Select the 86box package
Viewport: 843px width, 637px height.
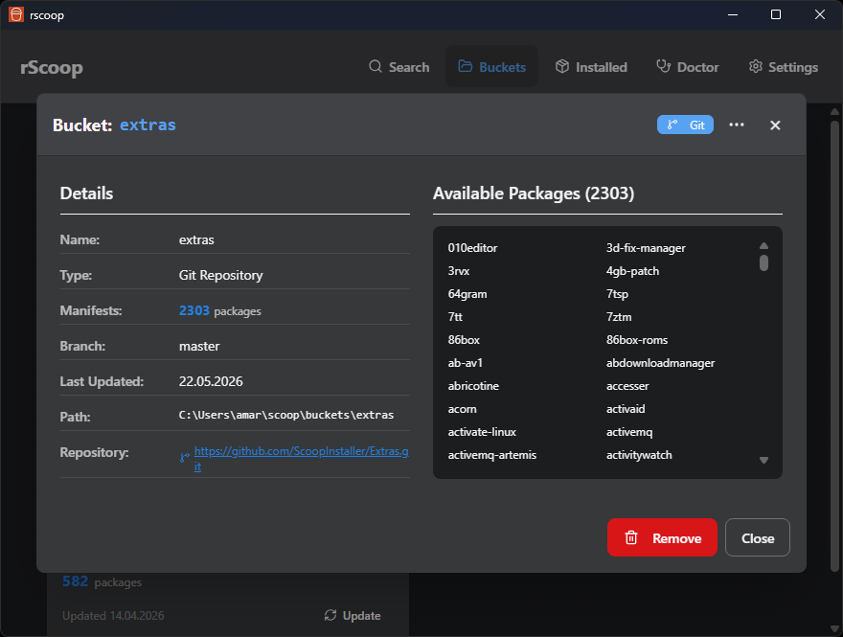pos(464,340)
